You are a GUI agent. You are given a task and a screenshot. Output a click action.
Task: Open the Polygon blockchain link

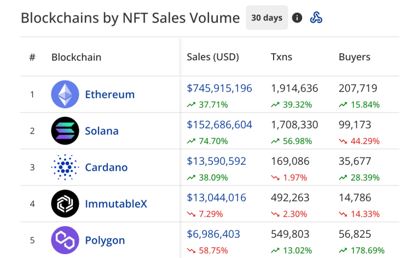(x=105, y=240)
